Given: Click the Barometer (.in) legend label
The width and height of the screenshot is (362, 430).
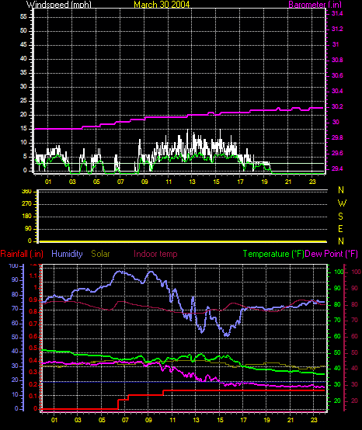Looking at the screenshot, I should (315, 5).
